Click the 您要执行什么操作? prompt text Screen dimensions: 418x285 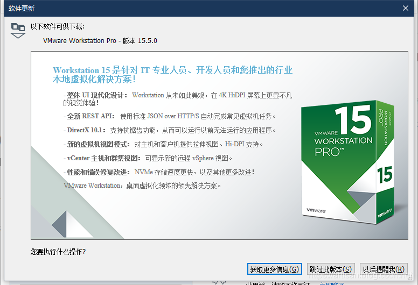click(x=58, y=251)
